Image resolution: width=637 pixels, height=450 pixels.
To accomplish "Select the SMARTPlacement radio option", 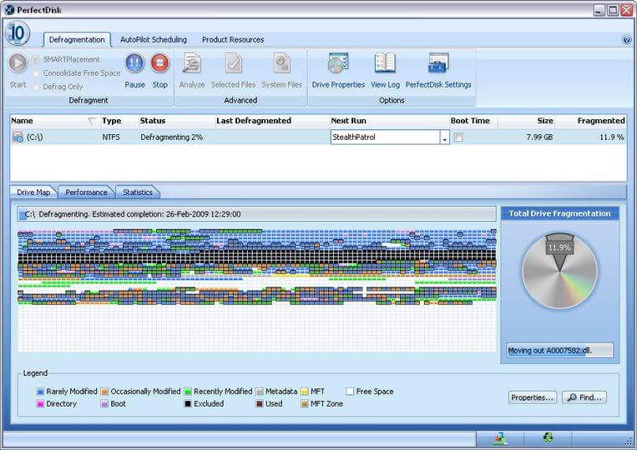I will pos(36,59).
